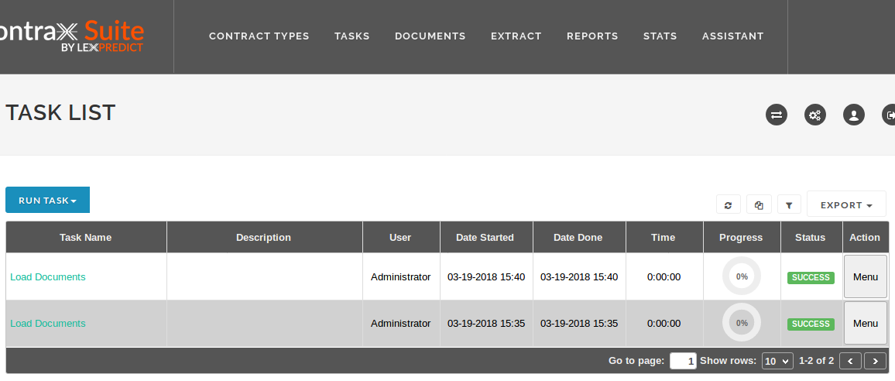Sort by Date Started column header
This screenshot has width=895, height=381.
(485, 237)
